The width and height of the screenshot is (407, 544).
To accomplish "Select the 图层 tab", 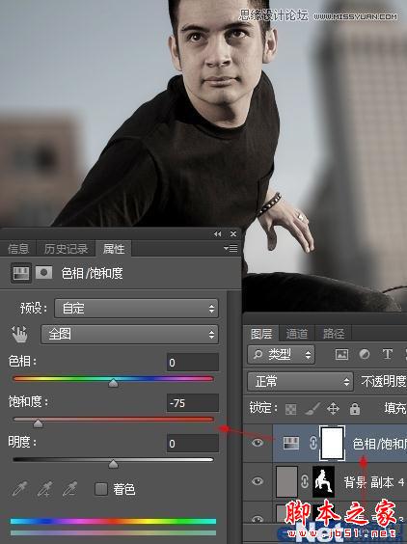I will pos(261,334).
